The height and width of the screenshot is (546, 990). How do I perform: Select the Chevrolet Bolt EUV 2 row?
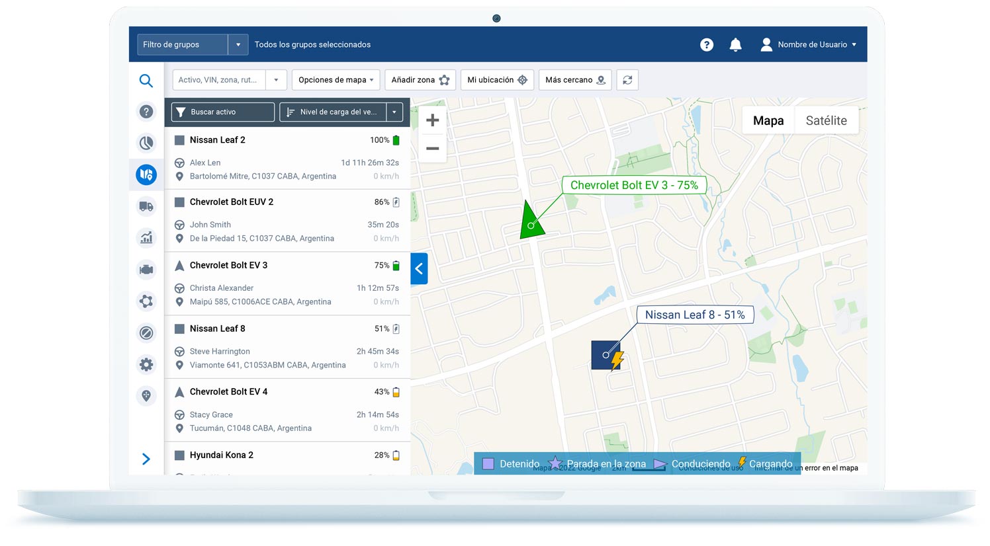[287, 220]
